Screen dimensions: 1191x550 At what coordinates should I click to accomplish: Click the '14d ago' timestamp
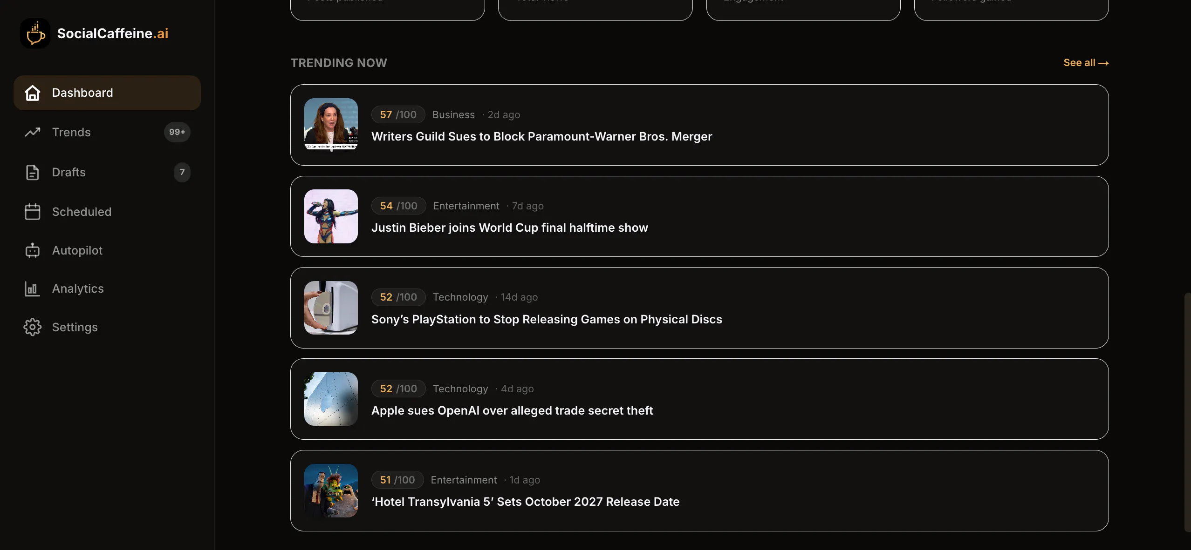(x=519, y=297)
